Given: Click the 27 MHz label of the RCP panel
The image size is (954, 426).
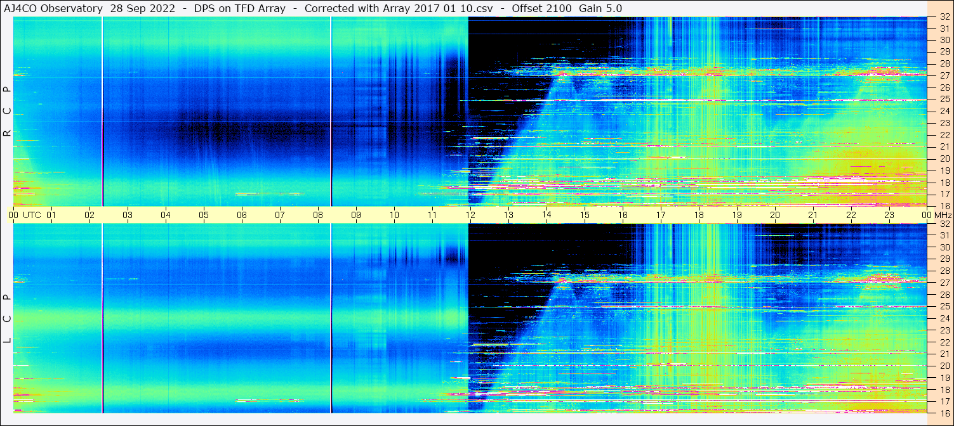Looking at the screenshot, I should pos(944,75).
